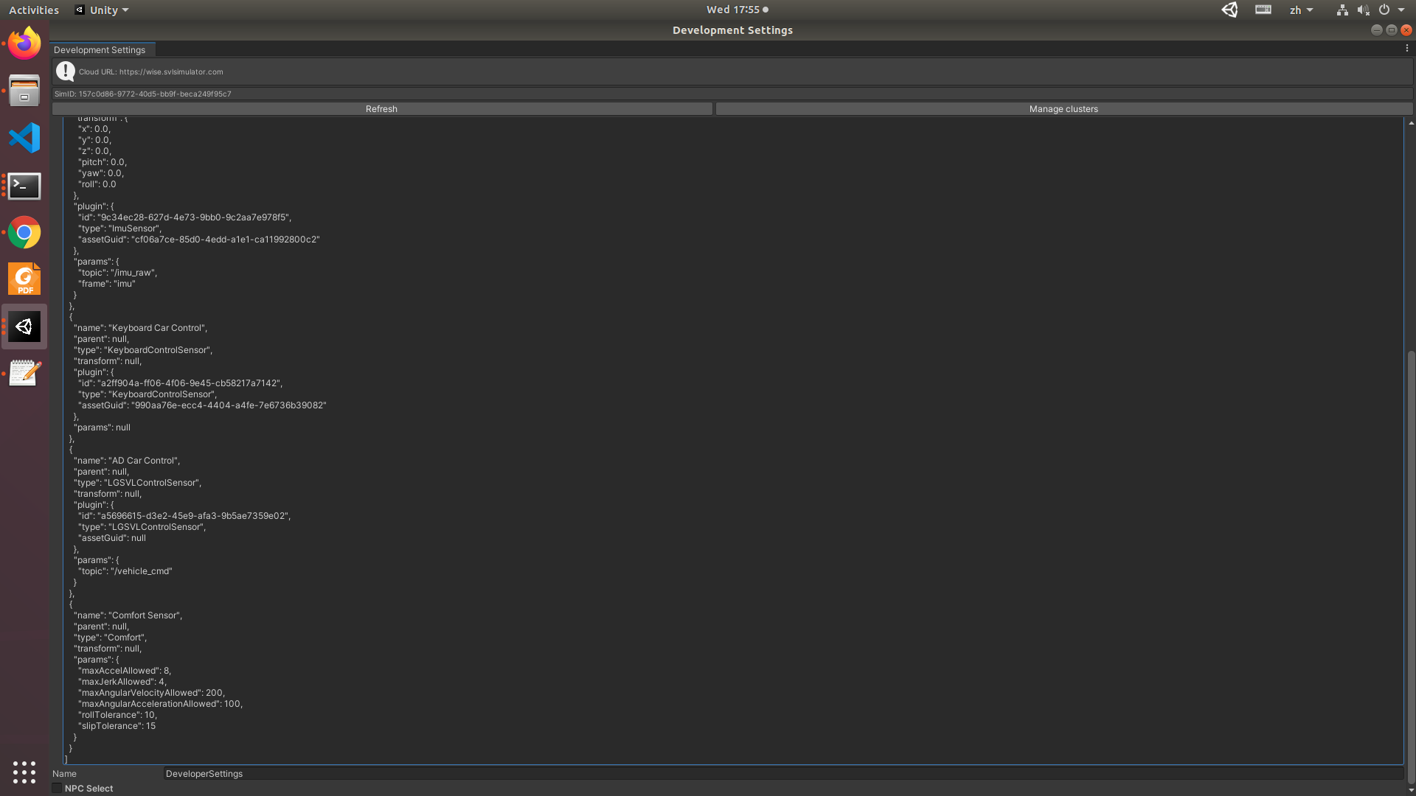Screen dimensions: 1416x796
Task: Open Visual Studio Code from the dock
Action: (x=24, y=138)
